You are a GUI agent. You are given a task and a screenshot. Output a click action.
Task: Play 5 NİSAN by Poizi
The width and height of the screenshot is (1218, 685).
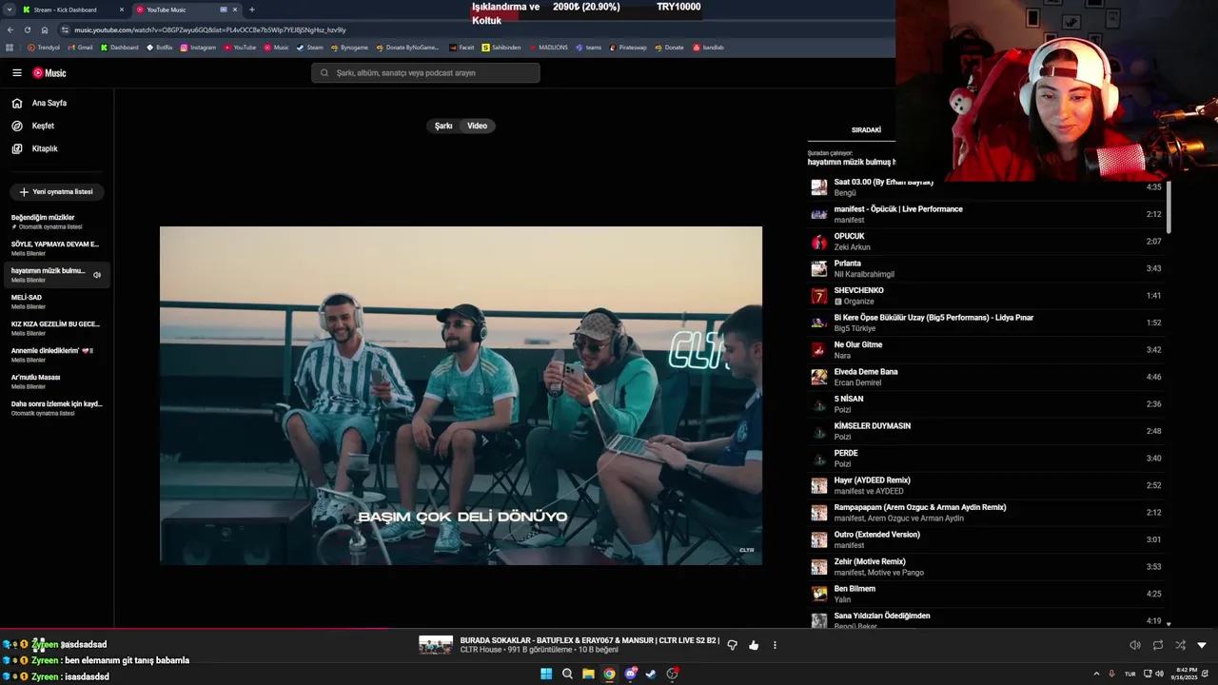coord(986,404)
